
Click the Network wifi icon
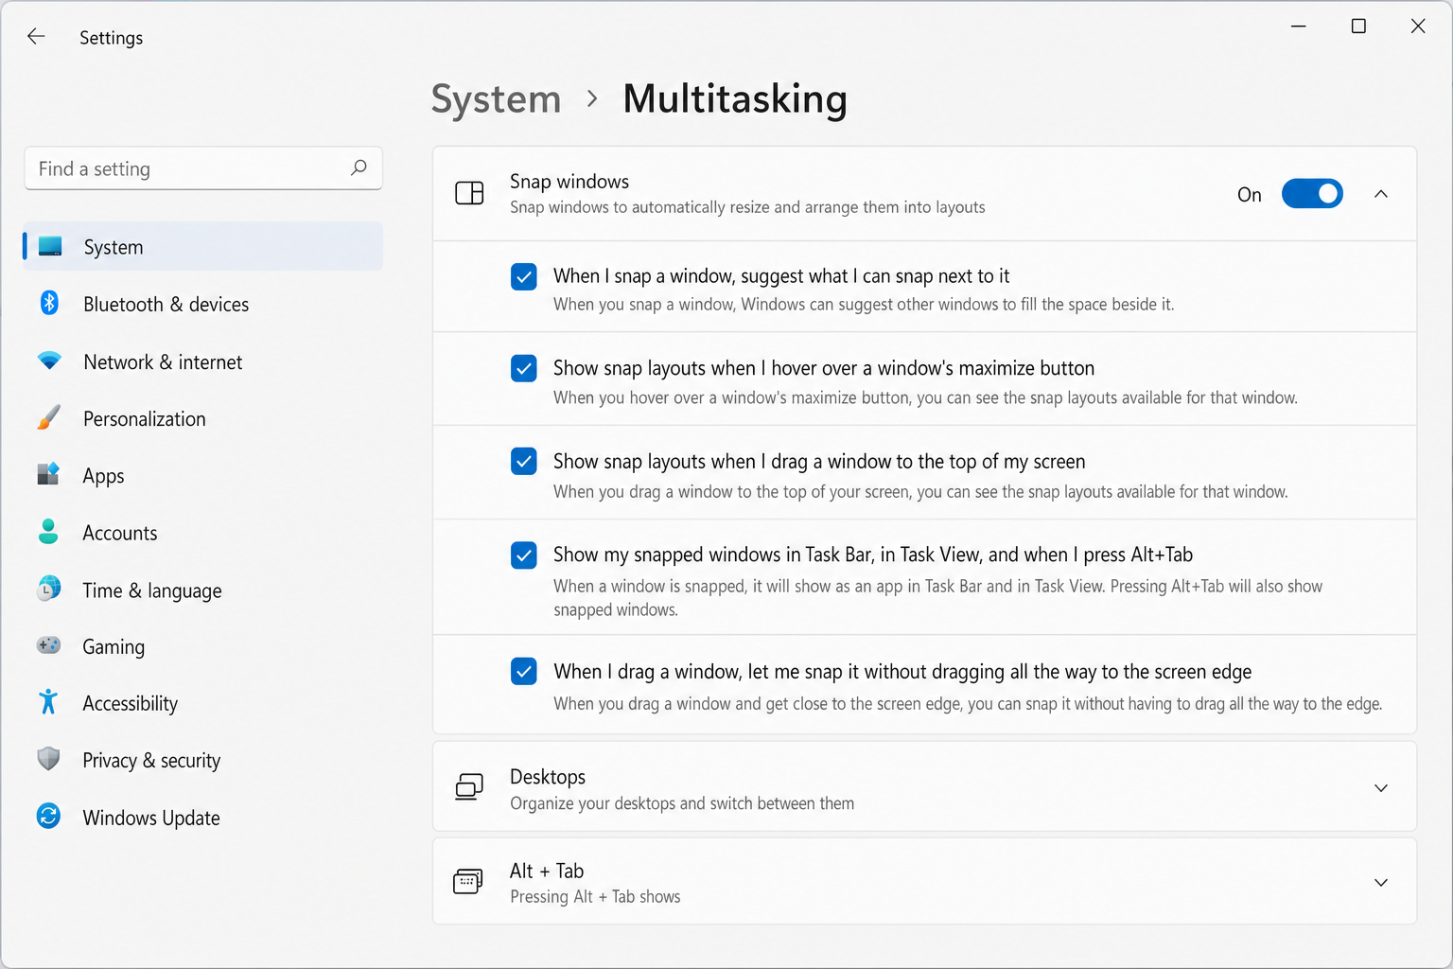(49, 361)
